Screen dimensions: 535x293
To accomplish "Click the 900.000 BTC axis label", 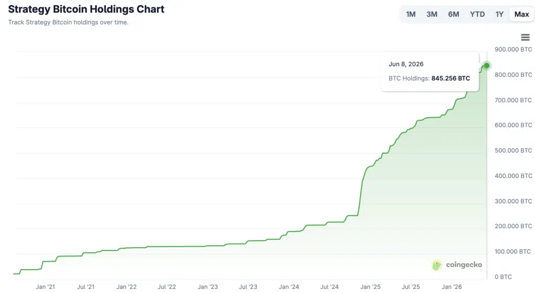I will tap(513, 50).
